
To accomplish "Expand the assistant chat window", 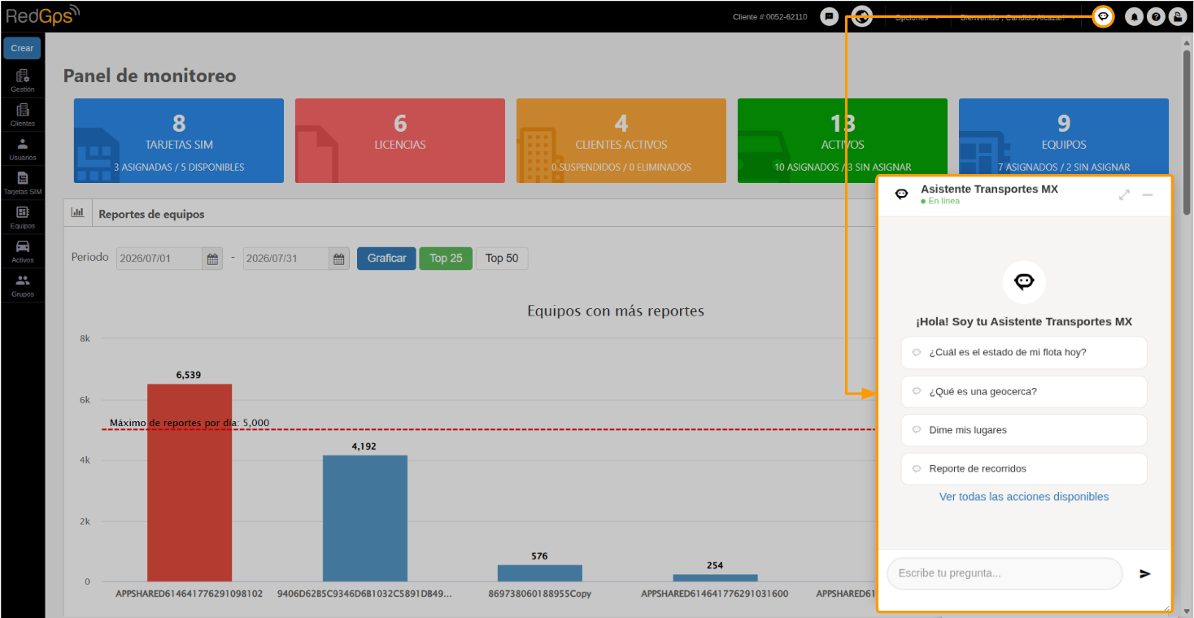I will [x=1124, y=195].
